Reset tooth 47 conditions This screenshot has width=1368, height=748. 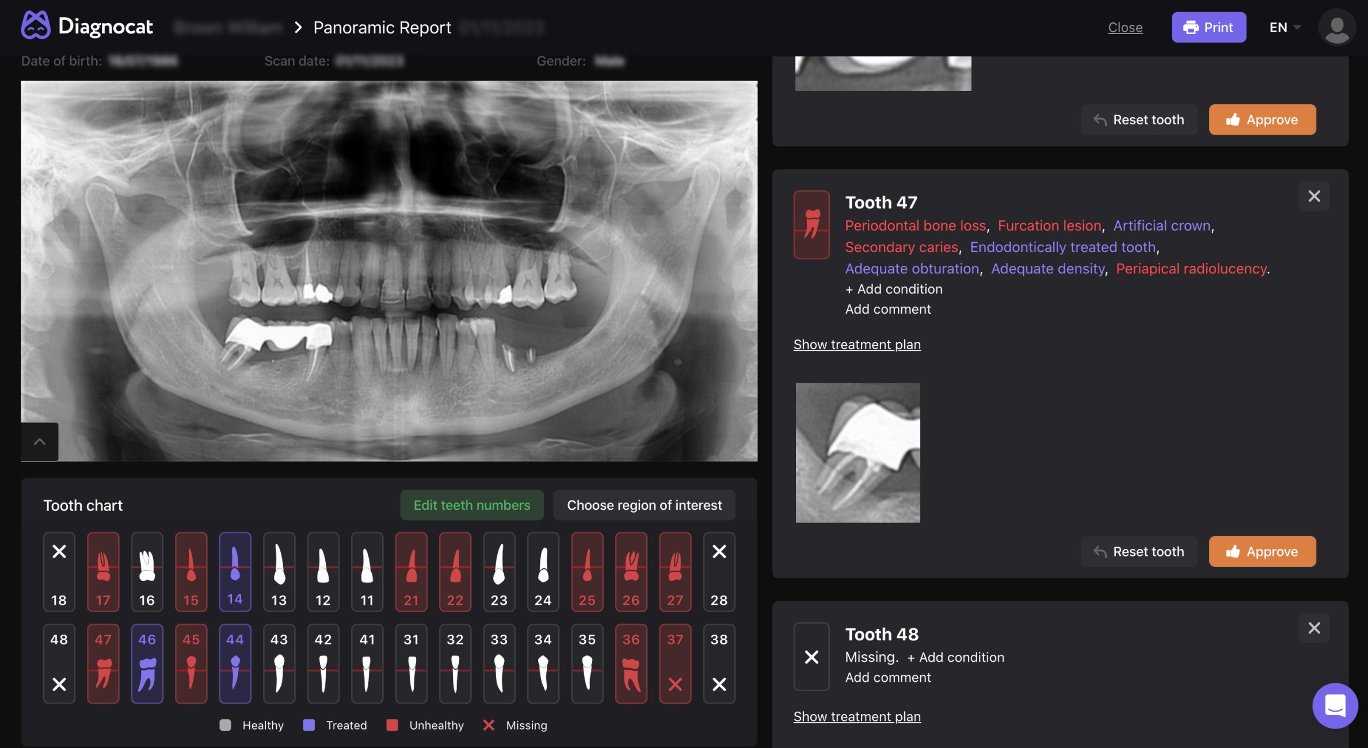(x=1139, y=551)
